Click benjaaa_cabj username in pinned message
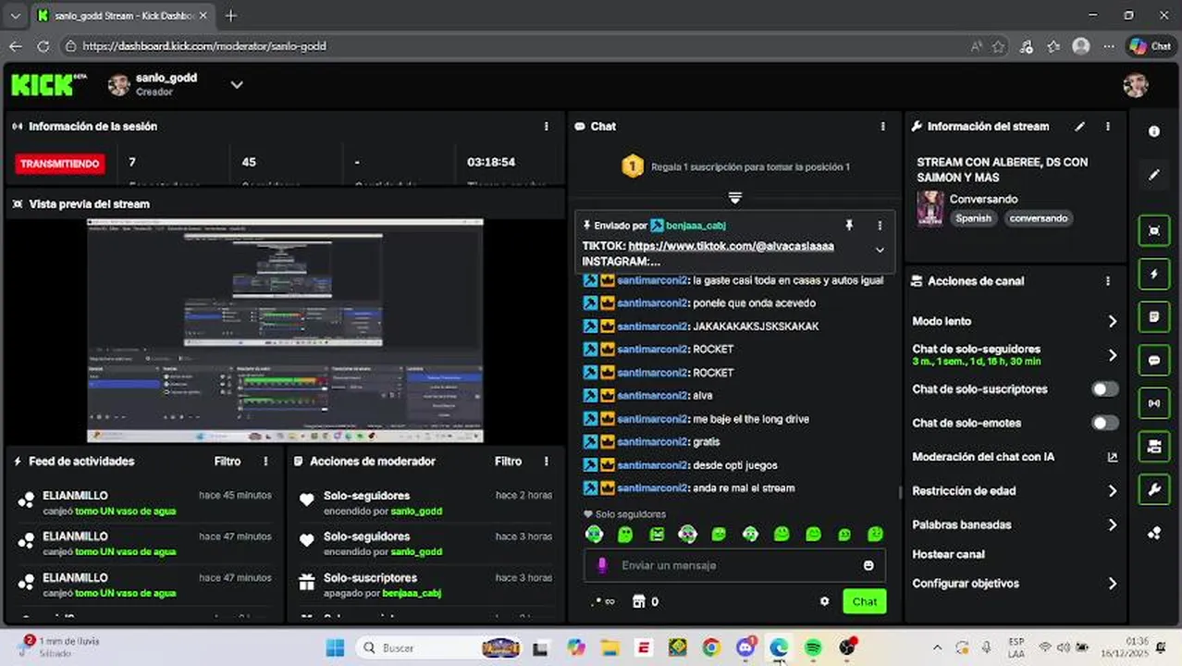 [x=696, y=225]
